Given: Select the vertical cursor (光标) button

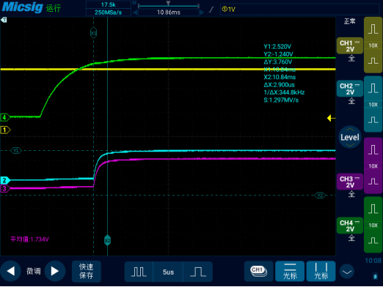Looking at the screenshot, I should click(321, 271).
